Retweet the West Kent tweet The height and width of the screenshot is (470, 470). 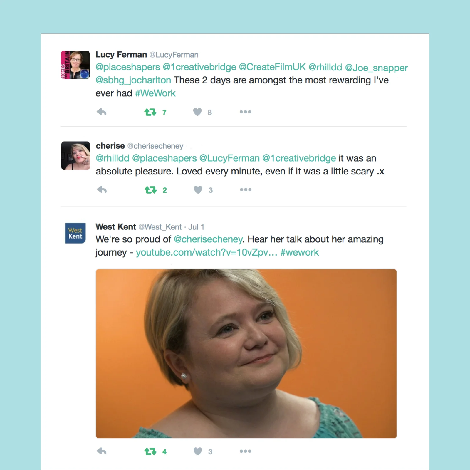click(x=150, y=451)
